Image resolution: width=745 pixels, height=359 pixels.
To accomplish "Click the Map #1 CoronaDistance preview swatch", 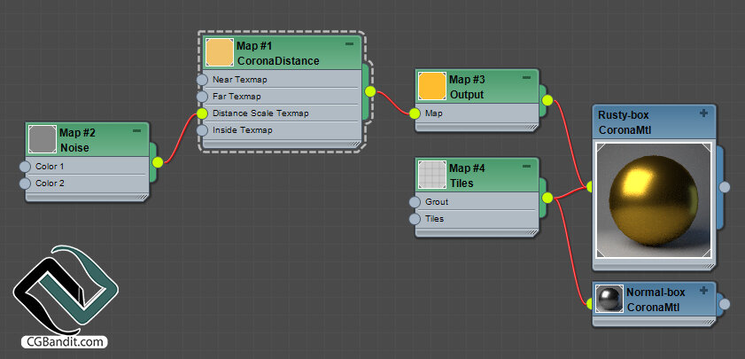I will click(220, 53).
